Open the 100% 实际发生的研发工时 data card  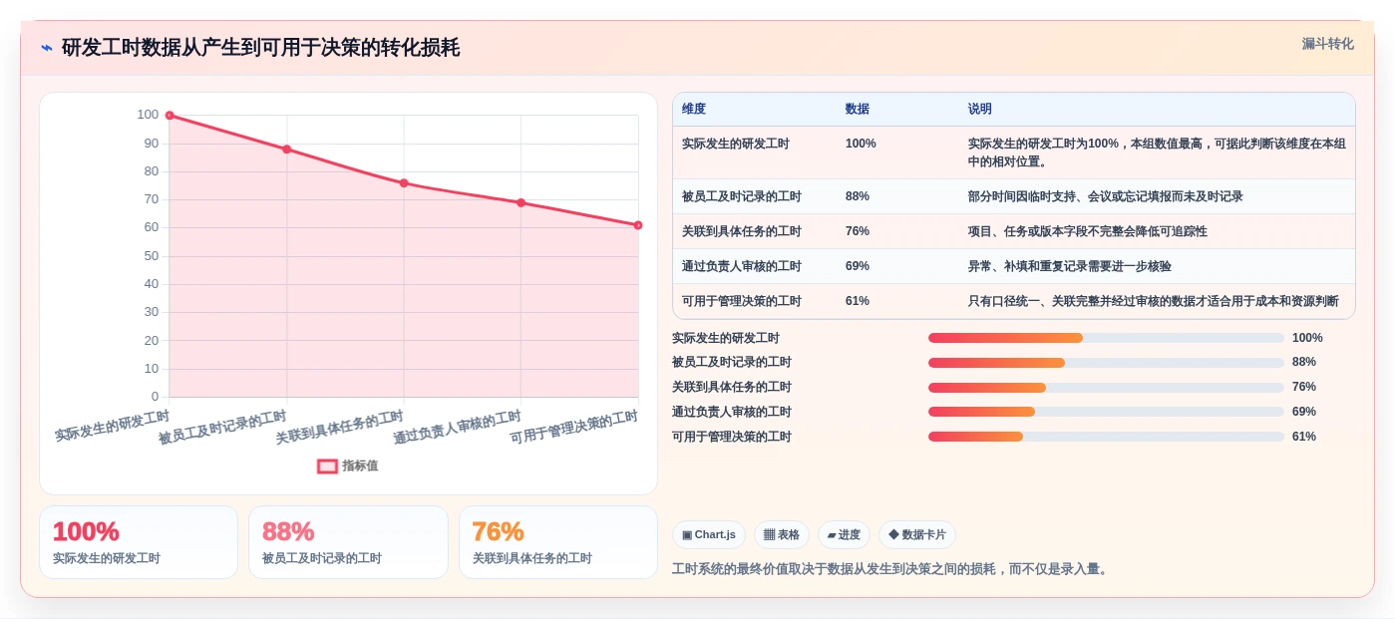139,542
